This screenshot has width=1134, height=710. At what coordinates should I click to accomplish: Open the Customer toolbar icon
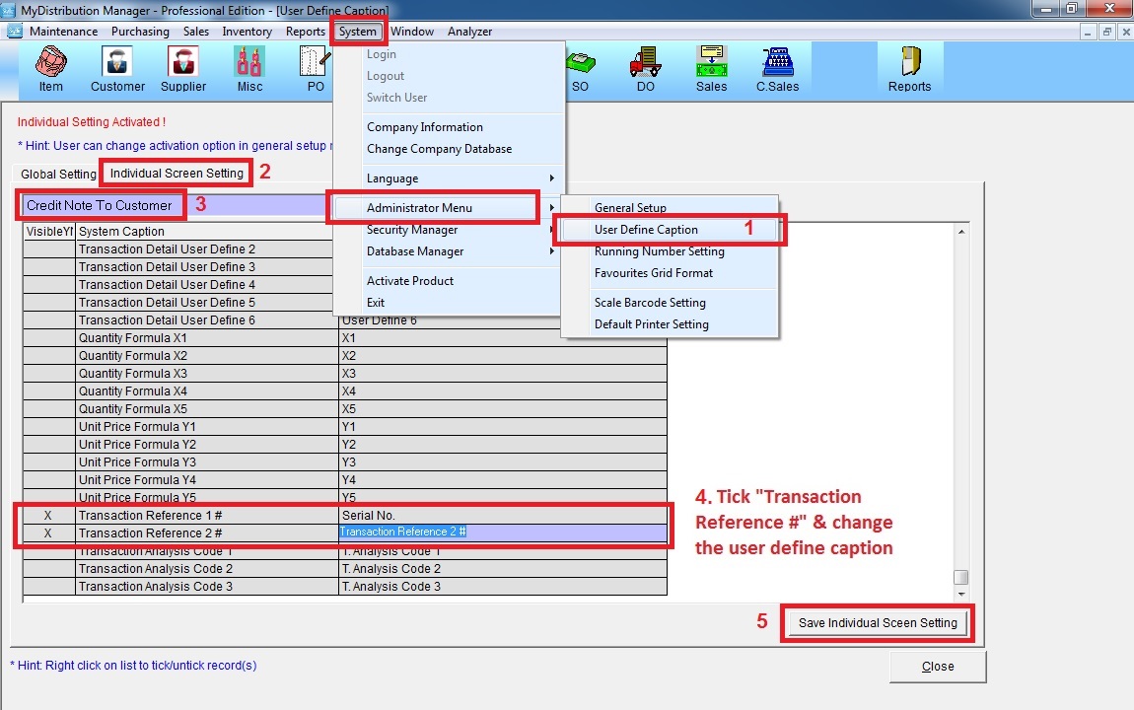pyautogui.click(x=117, y=68)
